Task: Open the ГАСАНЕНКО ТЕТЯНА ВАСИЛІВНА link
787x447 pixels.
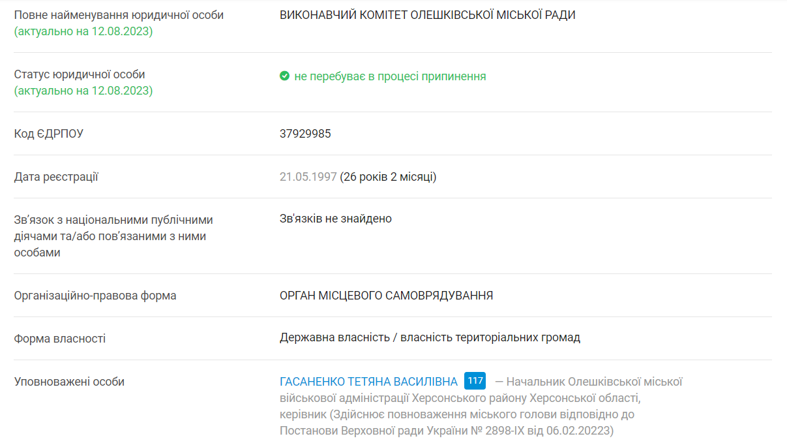Action: click(x=368, y=382)
